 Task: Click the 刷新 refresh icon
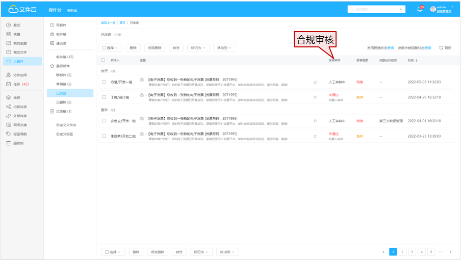coord(441,47)
